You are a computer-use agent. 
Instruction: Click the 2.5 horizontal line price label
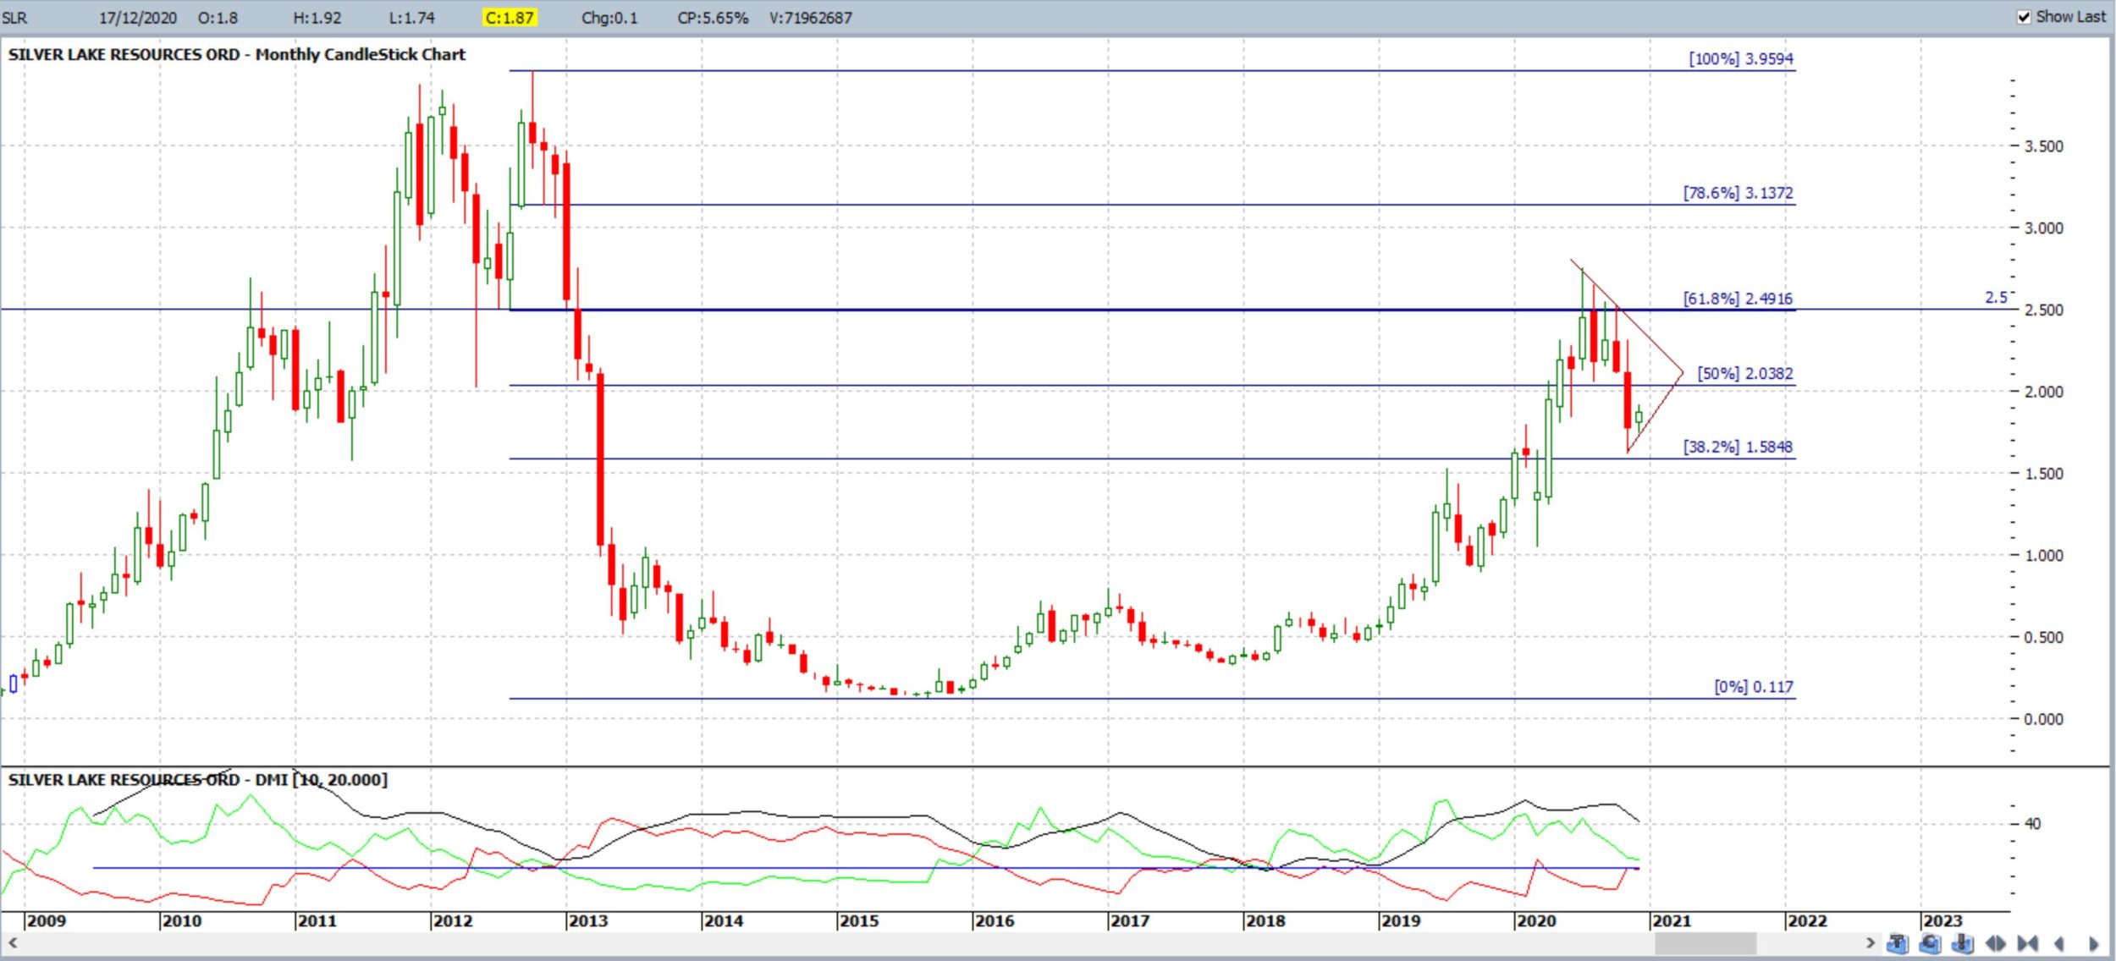click(x=1996, y=298)
